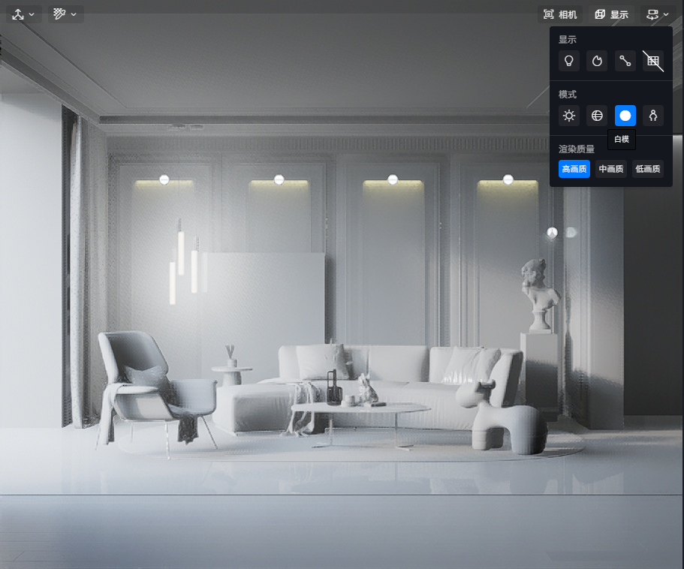Select the sun lighting mode
684x569 pixels.
569,116
